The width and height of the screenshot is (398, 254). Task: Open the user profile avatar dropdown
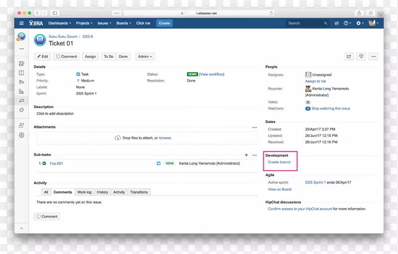373,23
